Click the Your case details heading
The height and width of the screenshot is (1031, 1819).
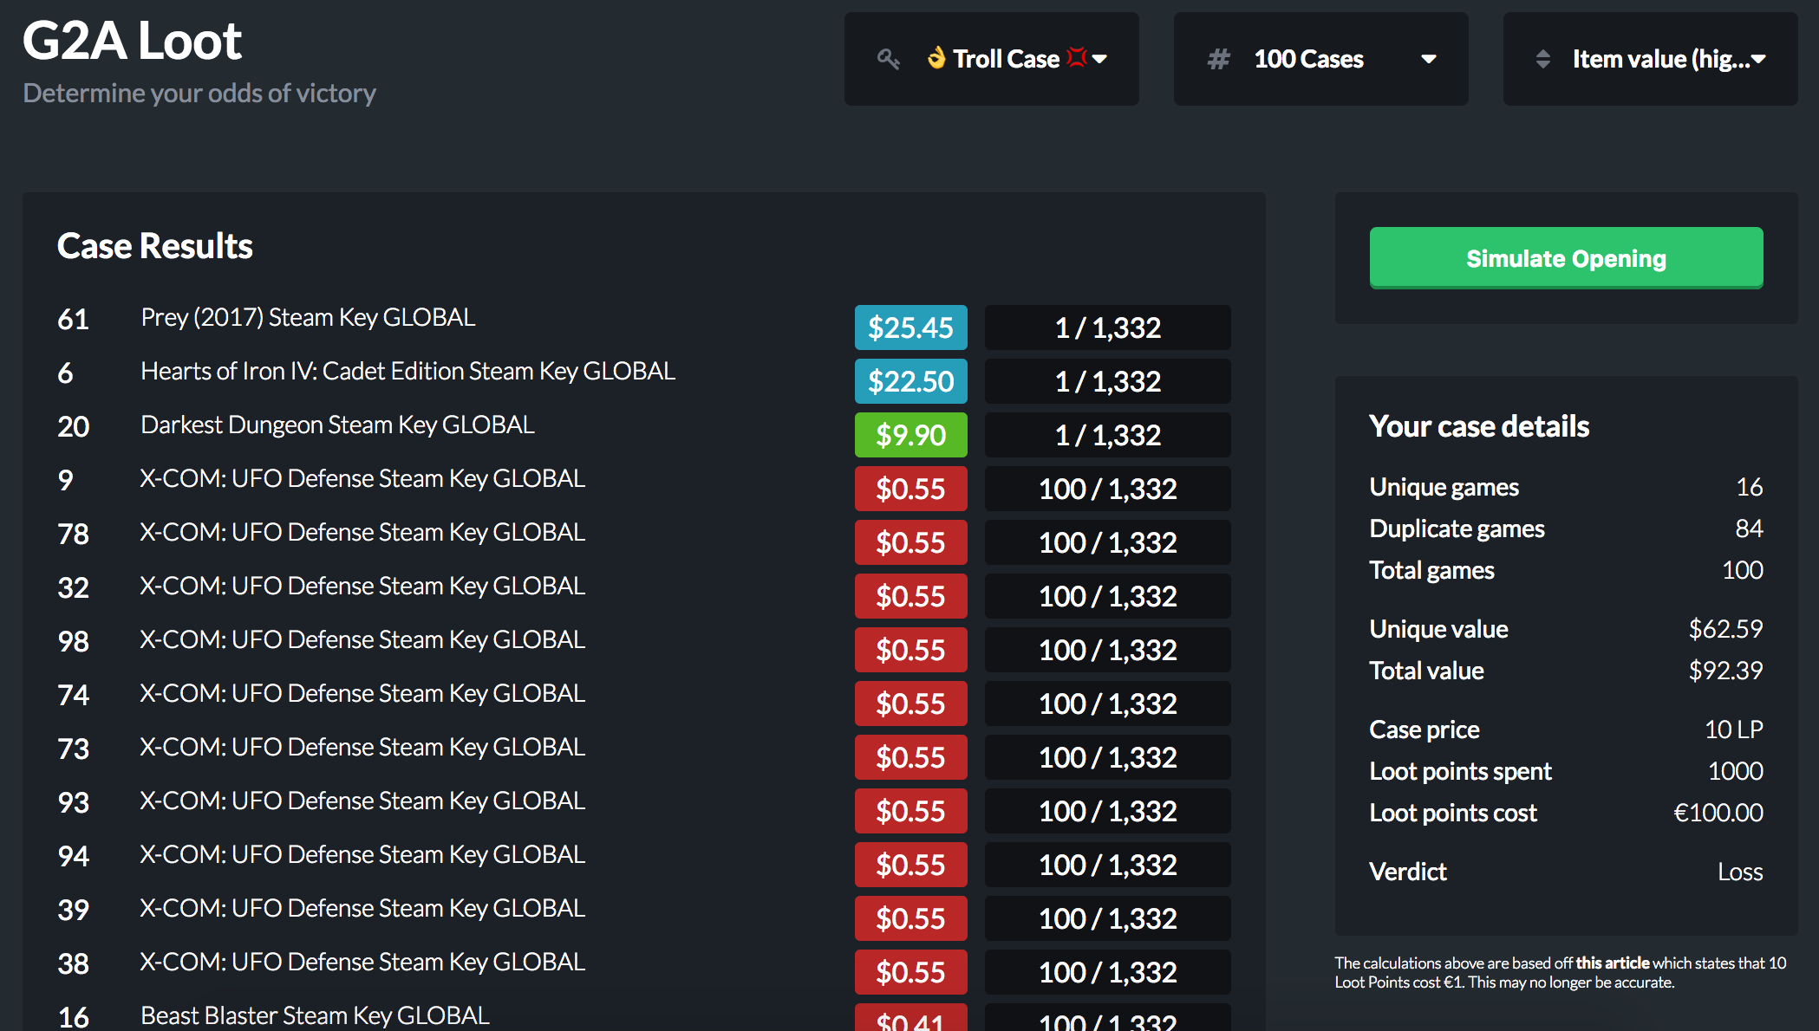click(x=1479, y=426)
